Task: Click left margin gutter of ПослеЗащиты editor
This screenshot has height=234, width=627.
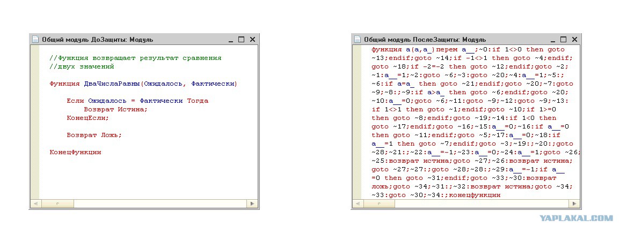Action: (358, 122)
